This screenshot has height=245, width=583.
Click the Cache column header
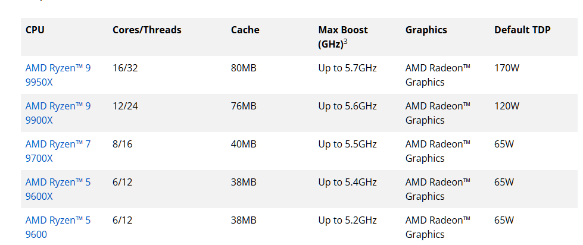(x=245, y=30)
